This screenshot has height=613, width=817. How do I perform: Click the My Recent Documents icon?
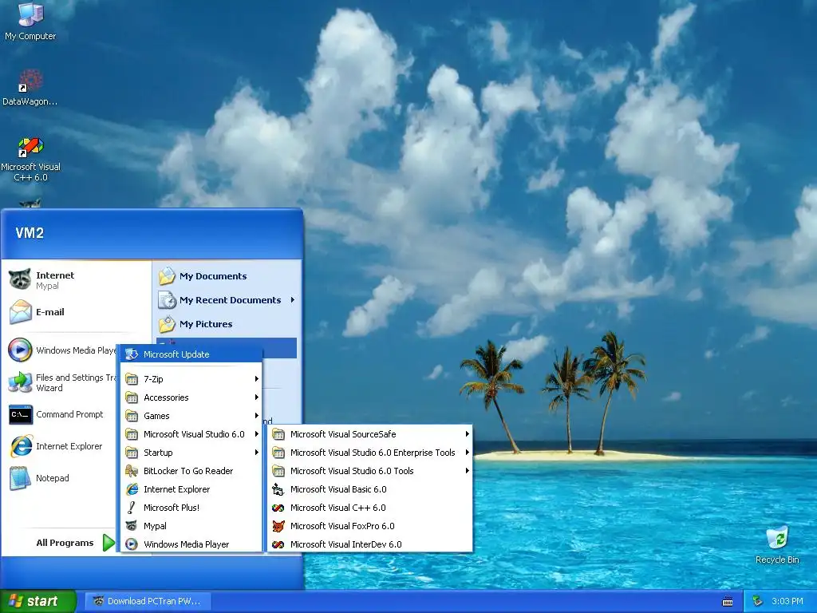tap(168, 300)
